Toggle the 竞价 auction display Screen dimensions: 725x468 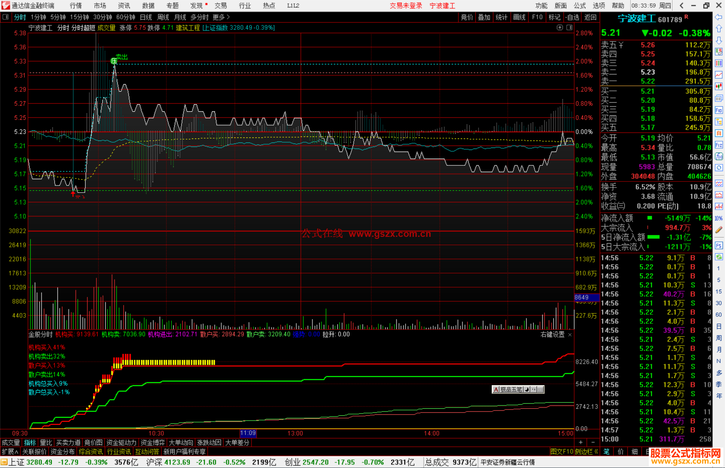pos(467,17)
